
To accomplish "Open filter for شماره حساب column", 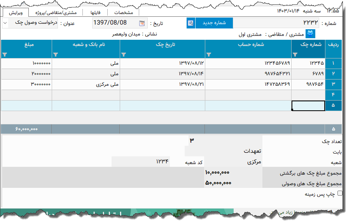I will [208, 55].
